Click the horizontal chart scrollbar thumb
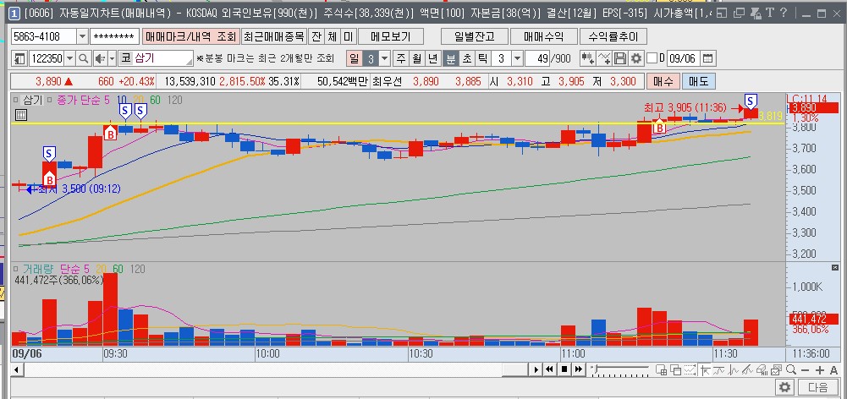 (x=514, y=369)
